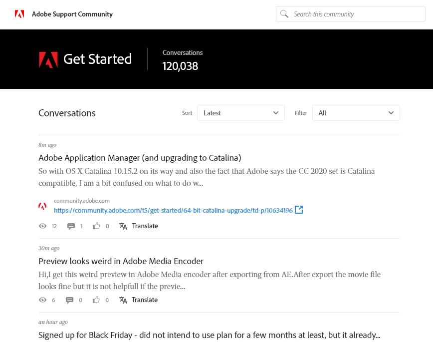
Task: Click the search magnifier icon
Action: (x=284, y=14)
